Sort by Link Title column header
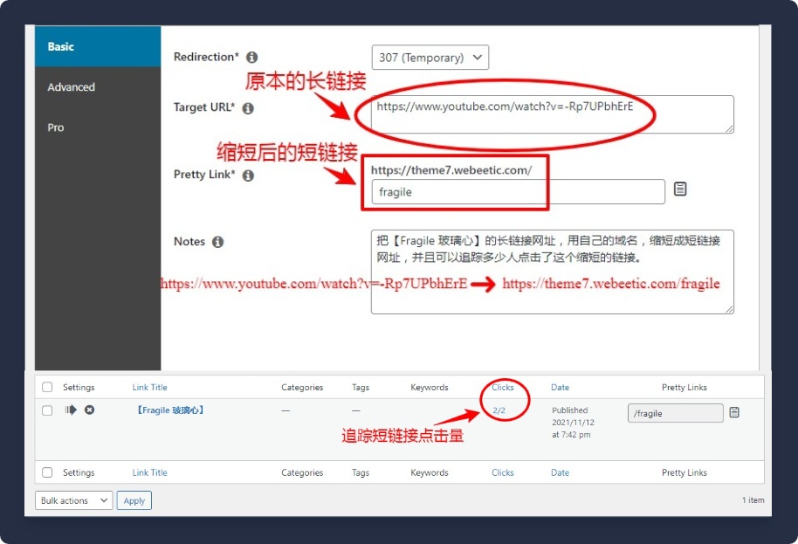 [149, 388]
